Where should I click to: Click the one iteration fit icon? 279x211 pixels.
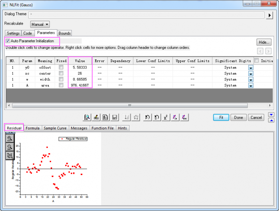click(175, 117)
